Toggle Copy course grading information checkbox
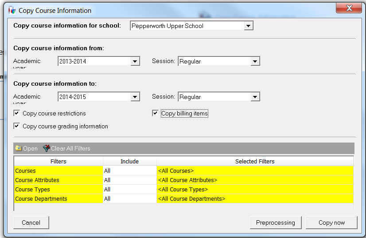This screenshot has height=238, width=366. tap(16, 126)
